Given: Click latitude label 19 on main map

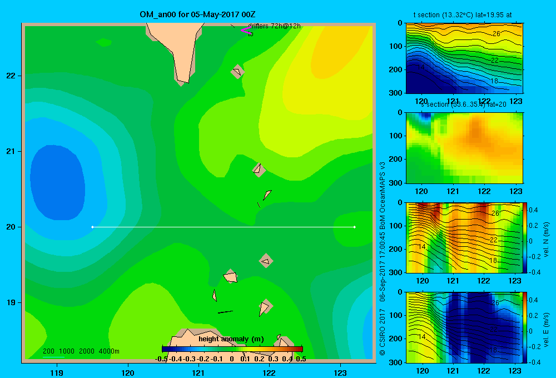Looking at the screenshot, I should (11, 302).
